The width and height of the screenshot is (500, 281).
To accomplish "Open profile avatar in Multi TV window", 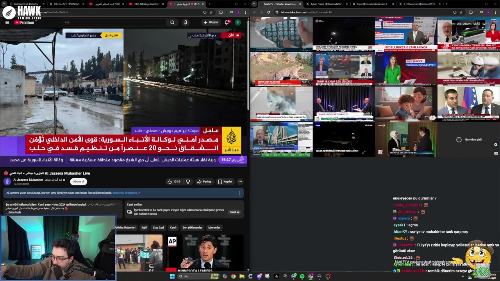I will pos(488,12).
